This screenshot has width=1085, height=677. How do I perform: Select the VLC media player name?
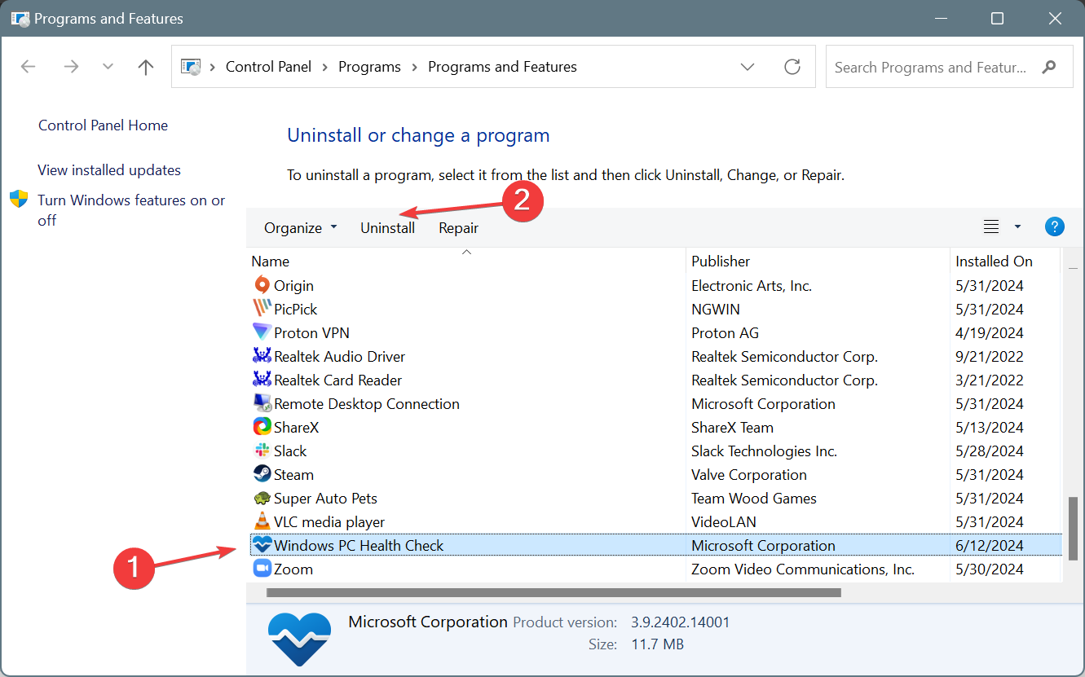pyautogui.click(x=329, y=521)
